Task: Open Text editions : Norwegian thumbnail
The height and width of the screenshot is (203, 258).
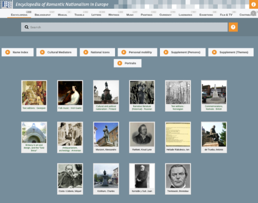Action: (178, 92)
